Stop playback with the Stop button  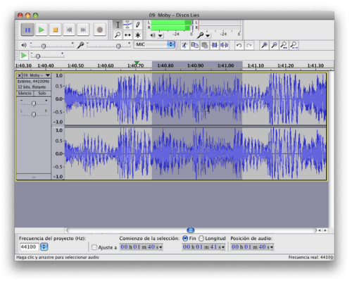click(x=56, y=30)
